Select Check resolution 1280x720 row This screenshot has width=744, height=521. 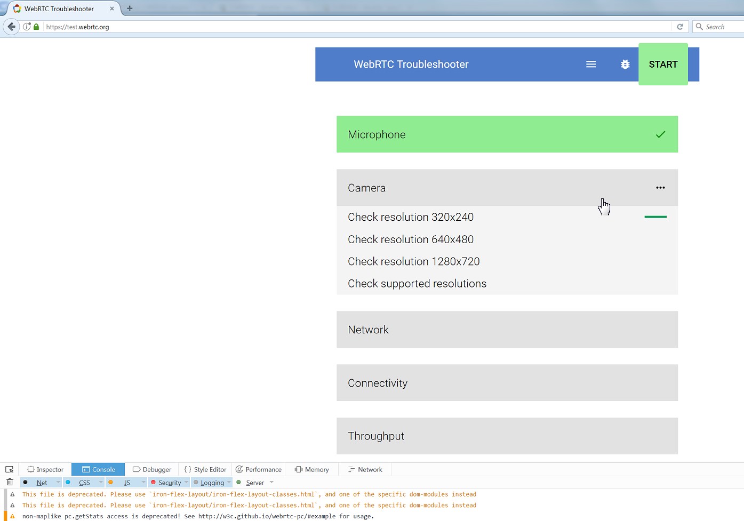(507, 261)
